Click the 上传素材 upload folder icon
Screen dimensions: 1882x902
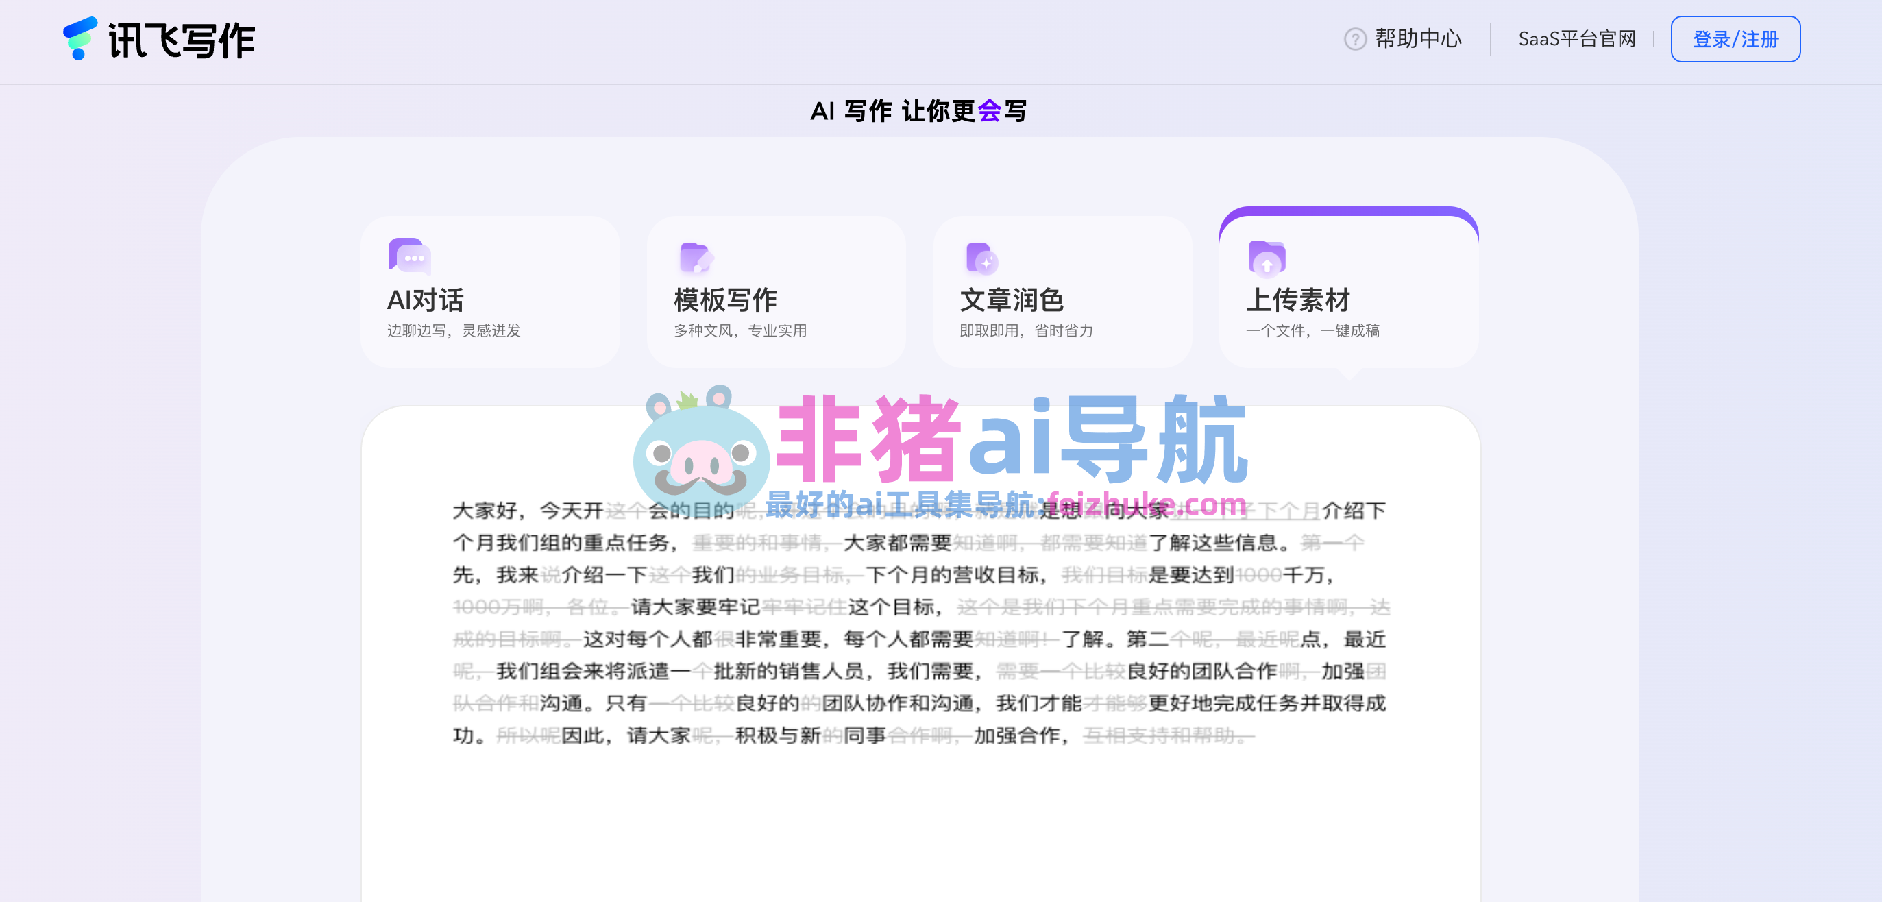(x=1267, y=258)
